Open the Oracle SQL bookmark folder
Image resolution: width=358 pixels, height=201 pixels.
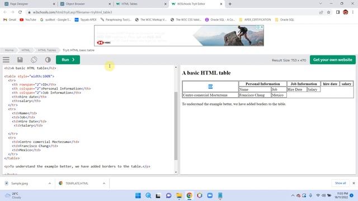click(285, 20)
